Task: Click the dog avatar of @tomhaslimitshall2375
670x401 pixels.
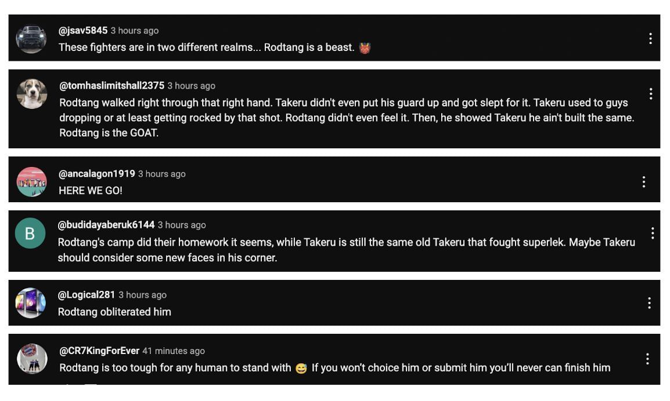Action: 31,93
